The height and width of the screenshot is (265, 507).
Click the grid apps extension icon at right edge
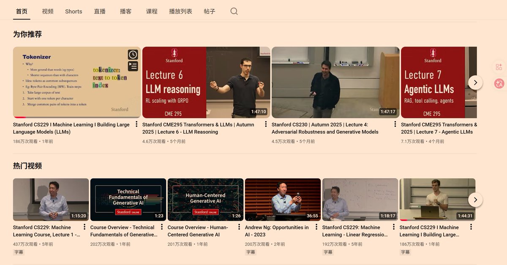tap(499, 67)
